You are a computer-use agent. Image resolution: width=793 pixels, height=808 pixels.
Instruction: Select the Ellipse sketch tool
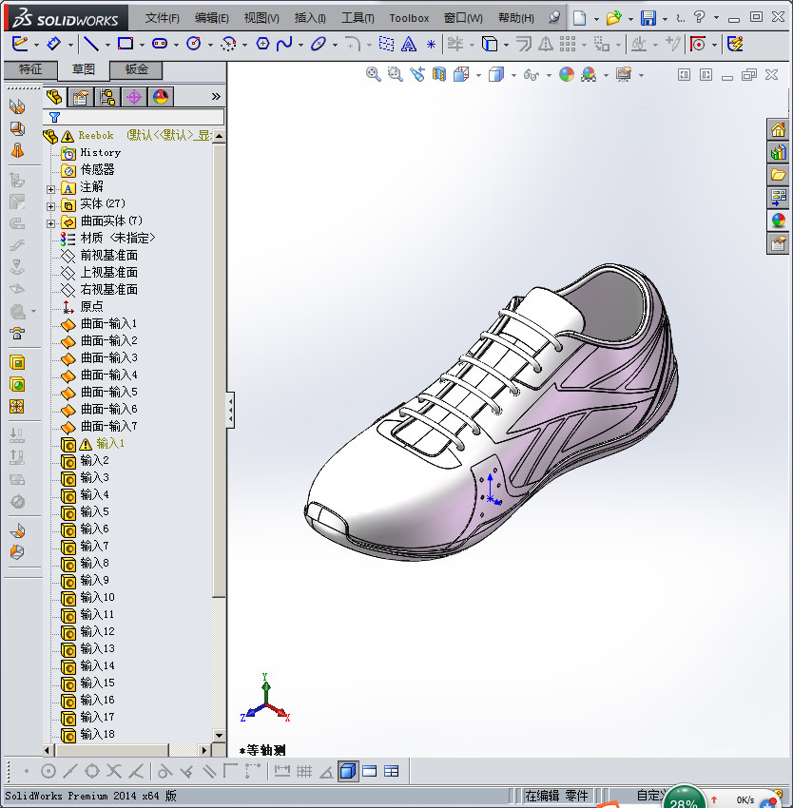(x=319, y=44)
